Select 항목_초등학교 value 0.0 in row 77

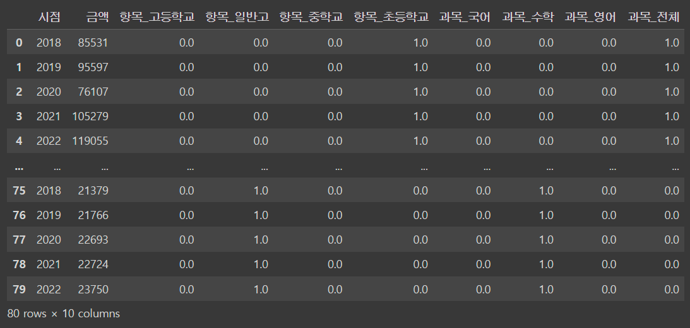click(x=420, y=240)
